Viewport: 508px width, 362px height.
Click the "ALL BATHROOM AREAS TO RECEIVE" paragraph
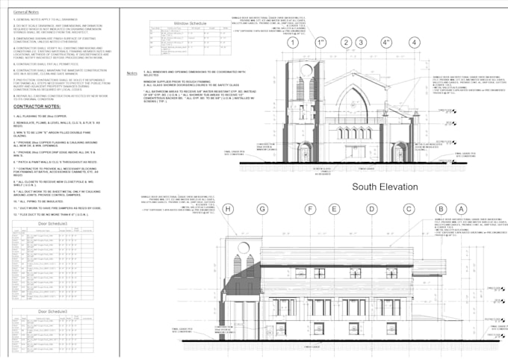pos(200,96)
